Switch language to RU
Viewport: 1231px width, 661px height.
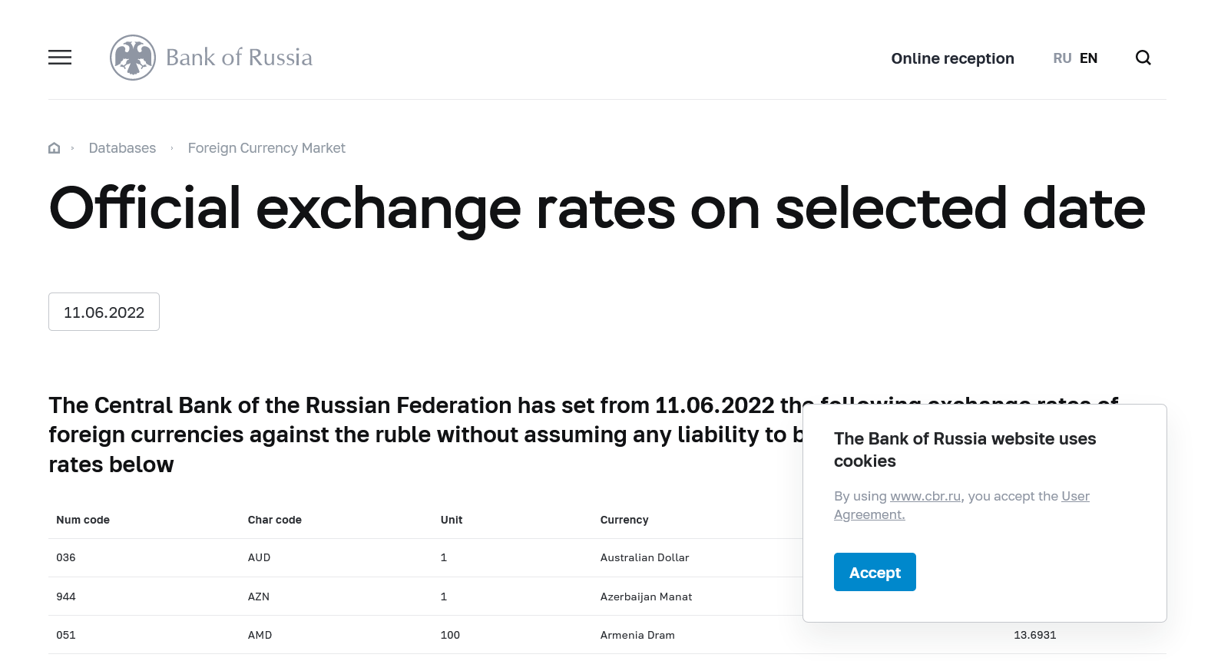[1062, 58]
